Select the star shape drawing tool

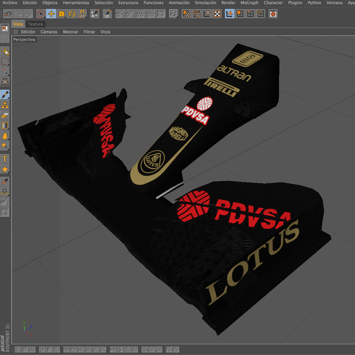(x=5, y=169)
